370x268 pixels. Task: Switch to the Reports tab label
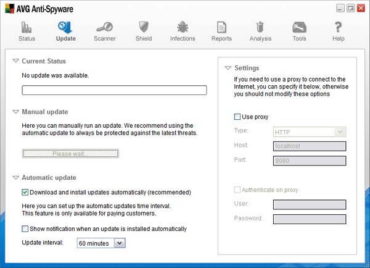pos(221,38)
